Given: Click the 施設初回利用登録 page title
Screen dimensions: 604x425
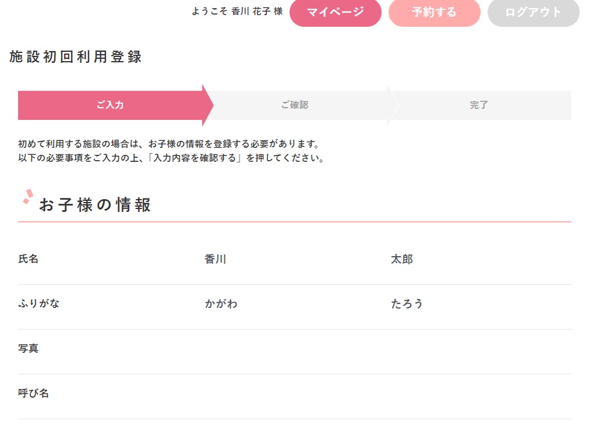Looking at the screenshot, I should click(x=76, y=57).
